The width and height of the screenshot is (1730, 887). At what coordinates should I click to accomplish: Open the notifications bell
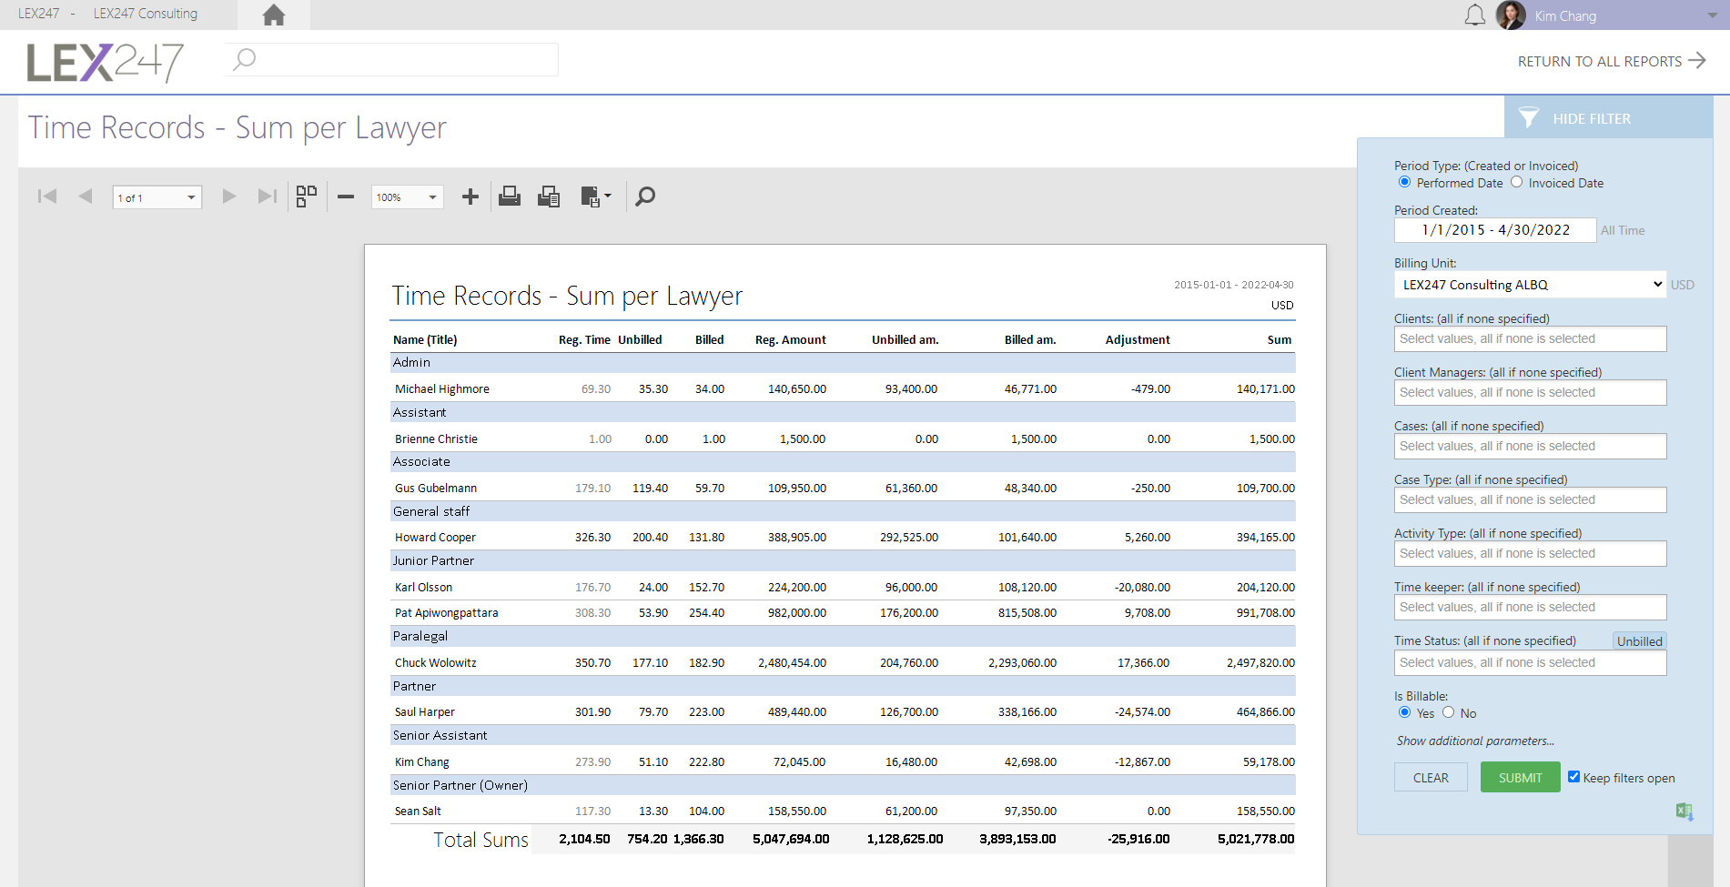(1475, 15)
